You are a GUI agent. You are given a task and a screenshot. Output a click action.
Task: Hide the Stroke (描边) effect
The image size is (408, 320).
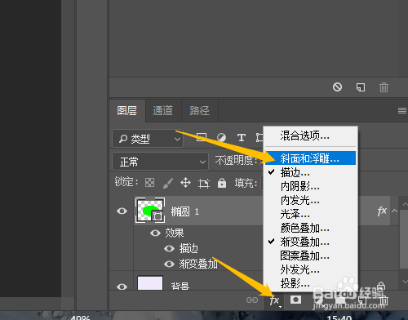point(169,248)
